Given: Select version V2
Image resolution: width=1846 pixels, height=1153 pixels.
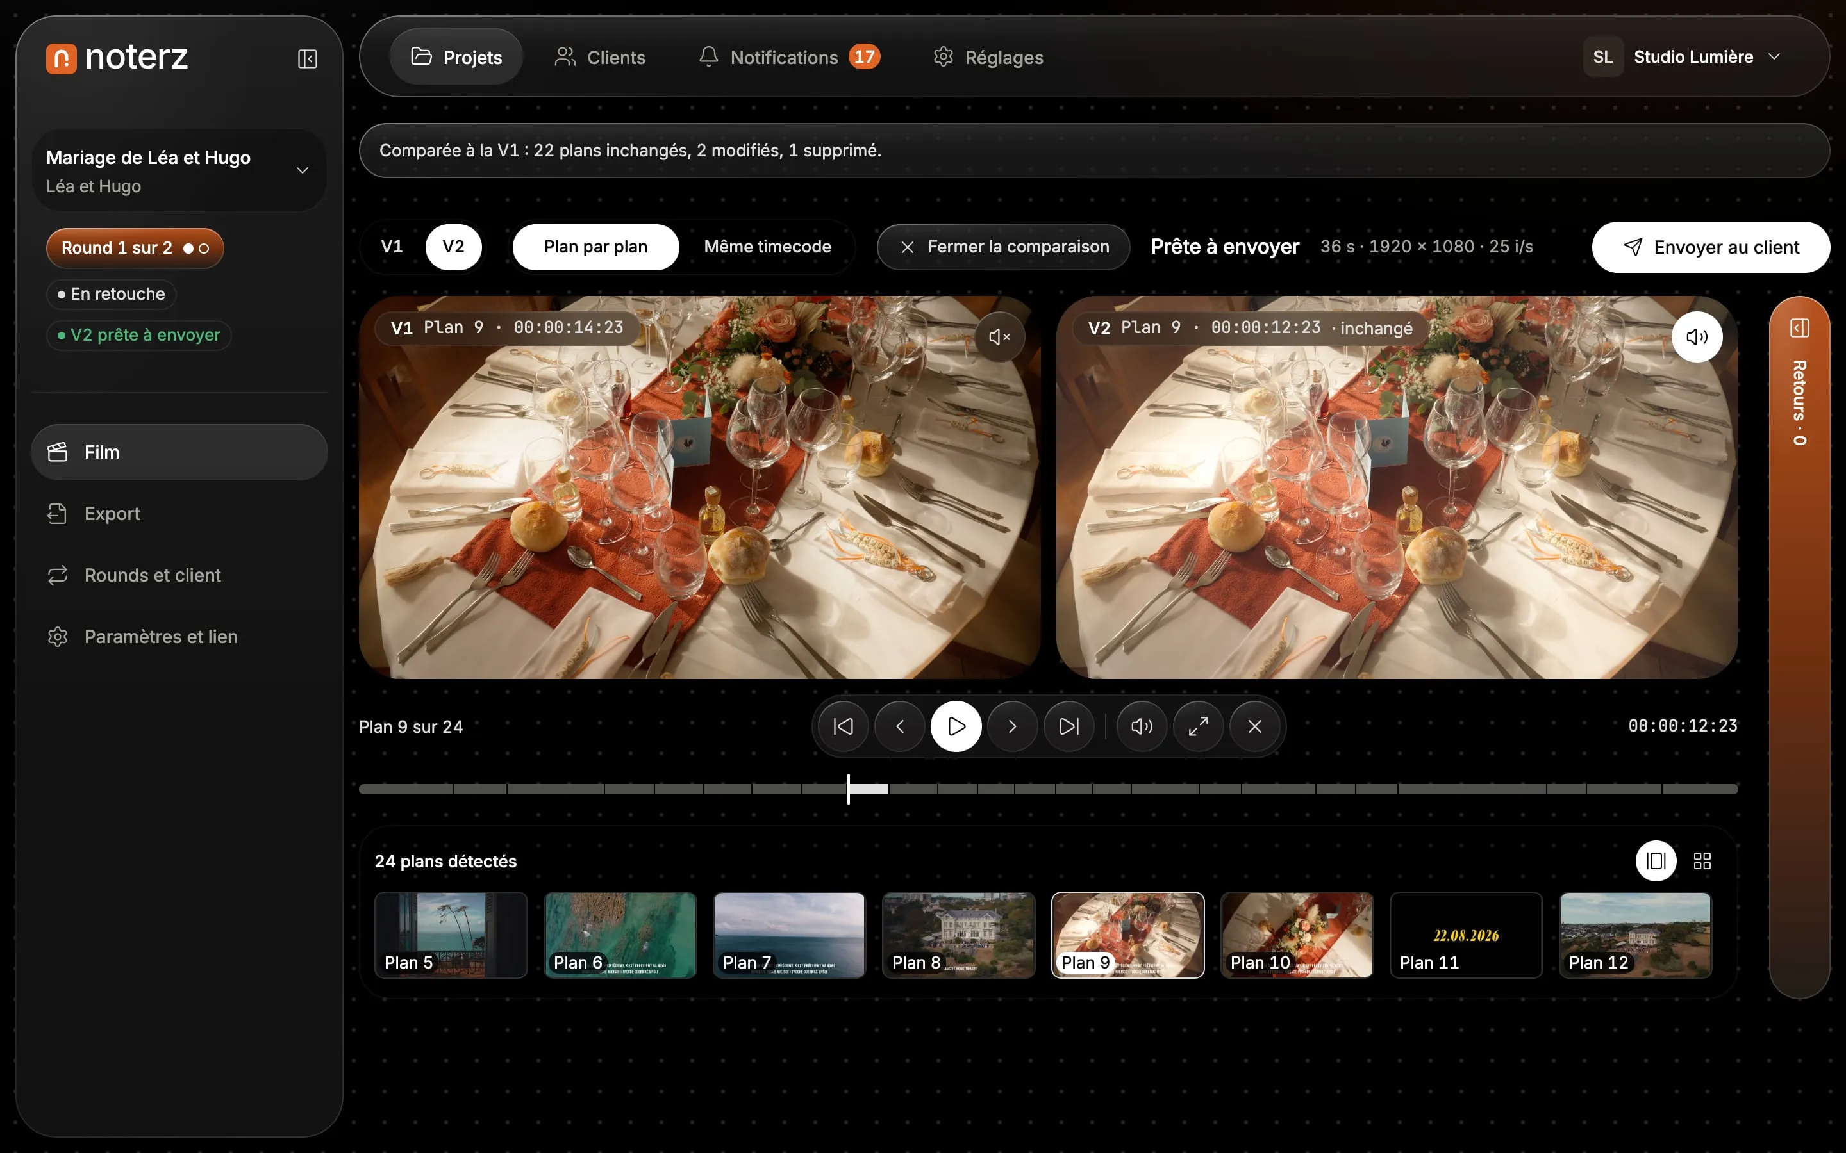Looking at the screenshot, I should click(453, 247).
